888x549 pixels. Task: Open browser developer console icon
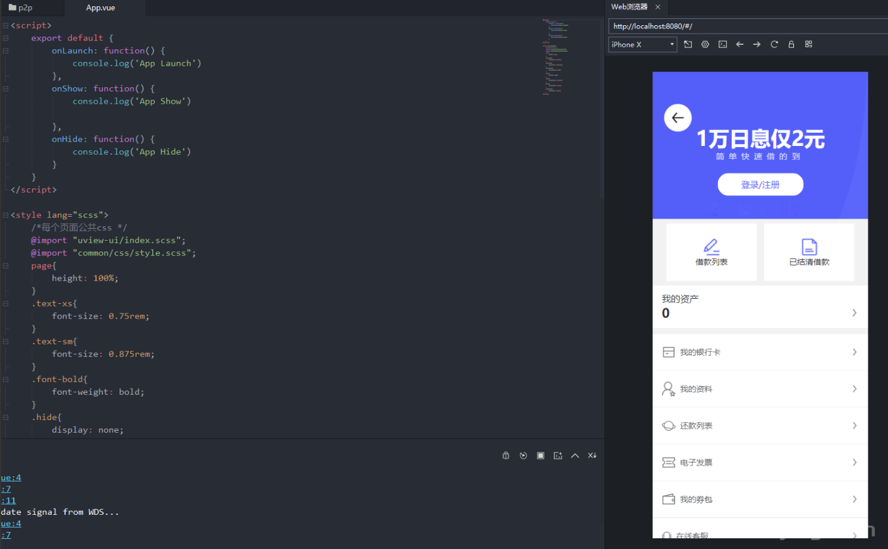723,44
